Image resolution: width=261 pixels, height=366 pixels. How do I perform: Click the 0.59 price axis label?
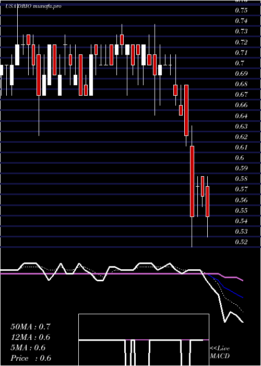pos(241,168)
